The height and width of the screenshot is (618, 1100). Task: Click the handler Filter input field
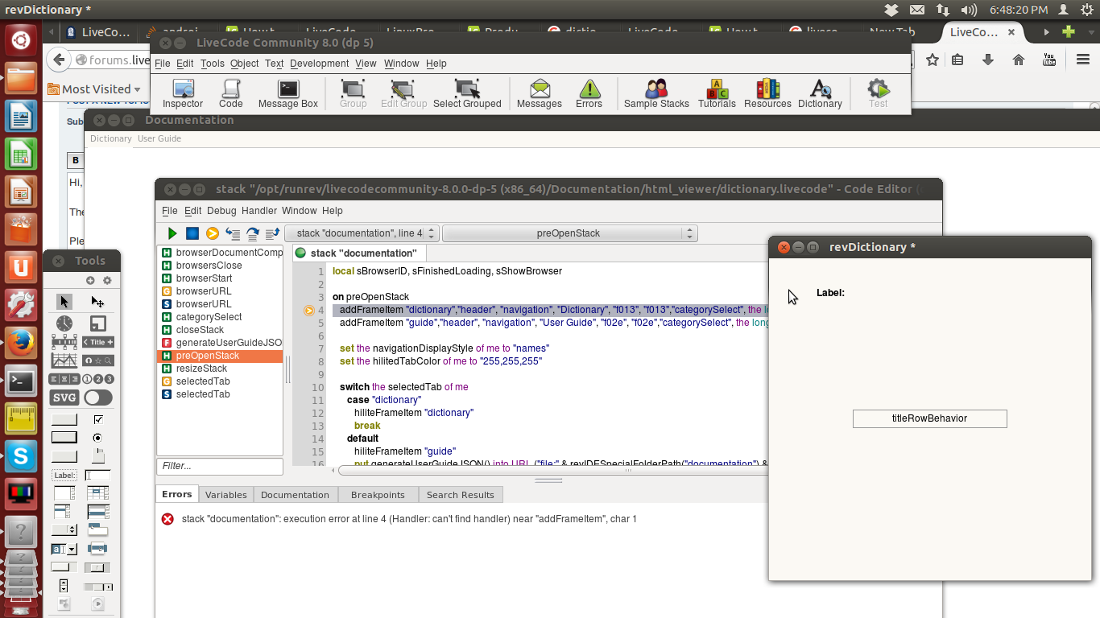pos(219,466)
